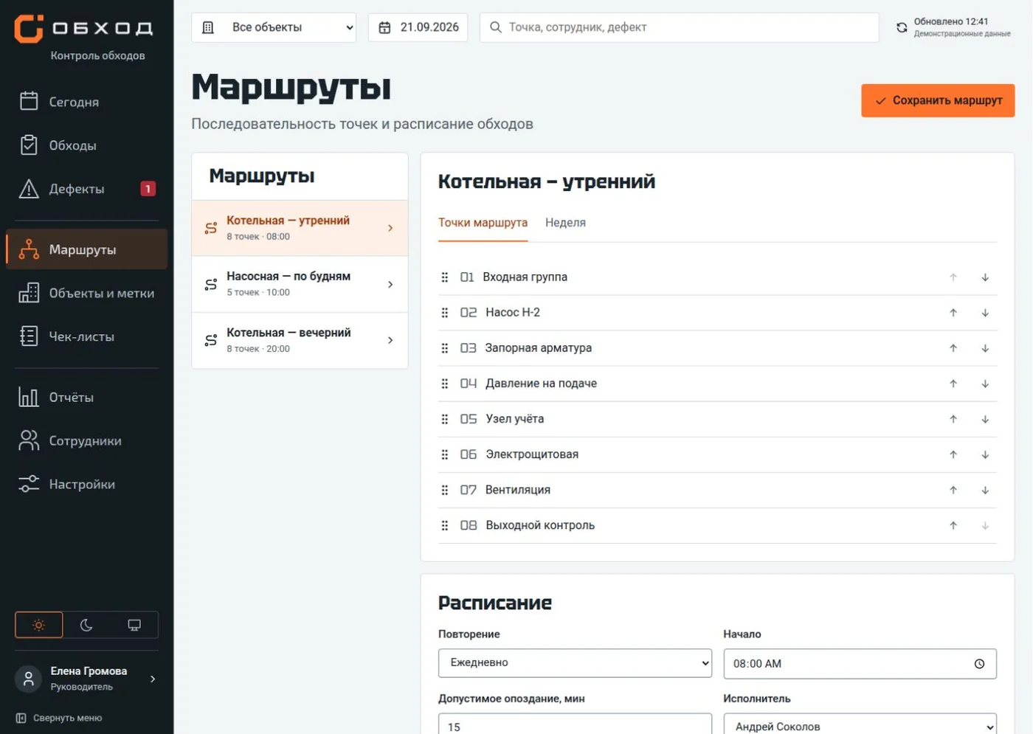Click the move-up arrow for Насос Н-2
This screenshot has width=1033, height=734.
coord(953,313)
